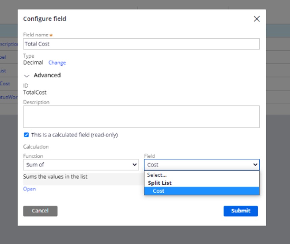The height and width of the screenshot is (244, 290).
Task: Click inside the Description text area
Action: (142, 116)
